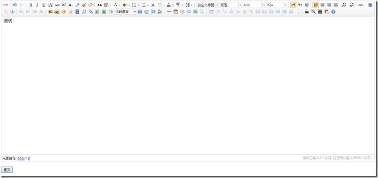Image resolution: width=378 pixels, height=178 pixels.
Task: Open the 段落 paragraph format dropdown
Action: coord(230,5)
